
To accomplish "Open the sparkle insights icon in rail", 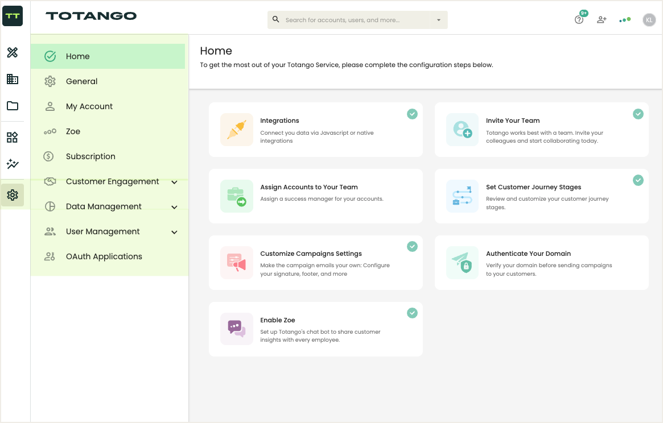I will [x=13, y=164].
